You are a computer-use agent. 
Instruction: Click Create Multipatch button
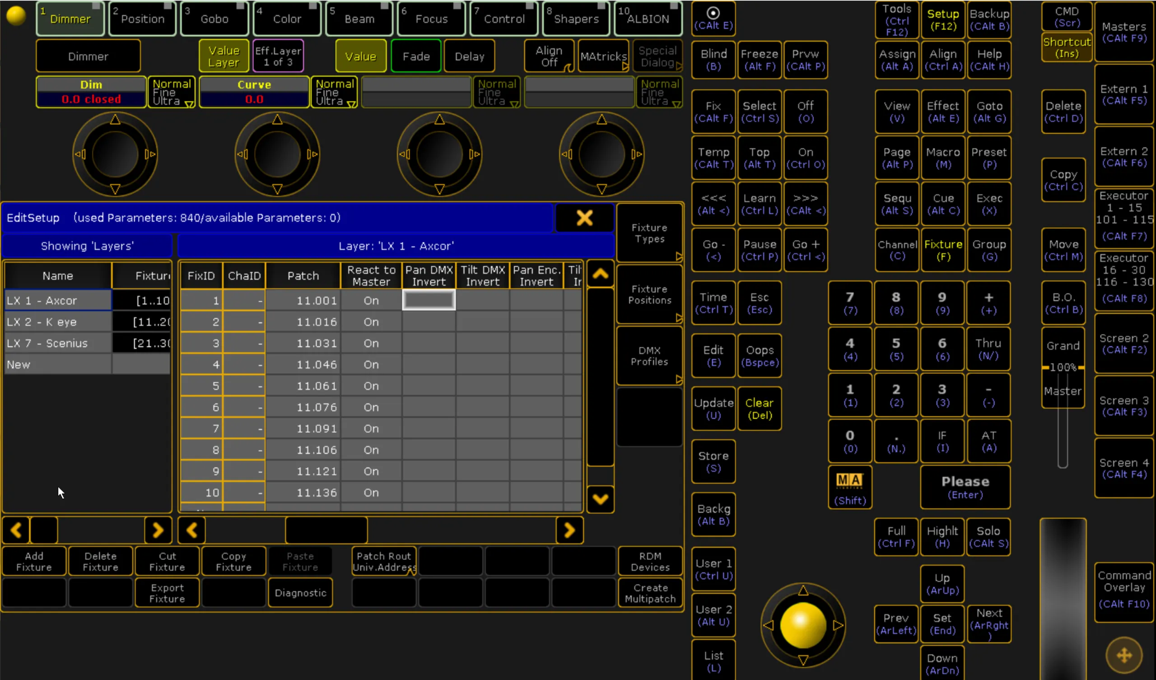tap(650, 593)
